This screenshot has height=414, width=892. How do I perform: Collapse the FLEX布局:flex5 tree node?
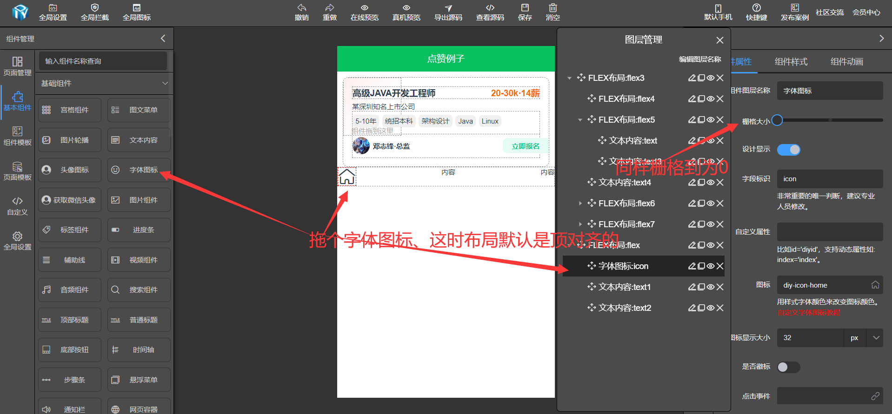[580, 120]
